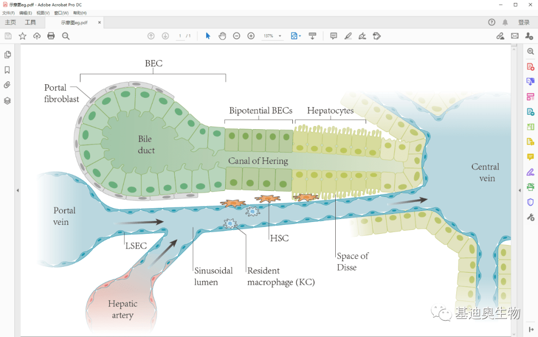The image size is (538, 337).
Task: Upload the file using the cloud icon
Action: (x=37, y=36)
